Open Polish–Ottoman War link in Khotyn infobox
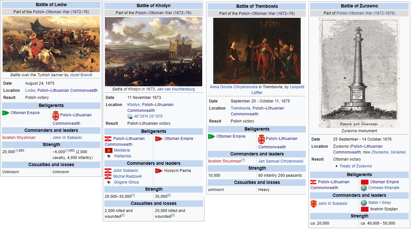The image size is (419, 233). [x=163, y=13]
